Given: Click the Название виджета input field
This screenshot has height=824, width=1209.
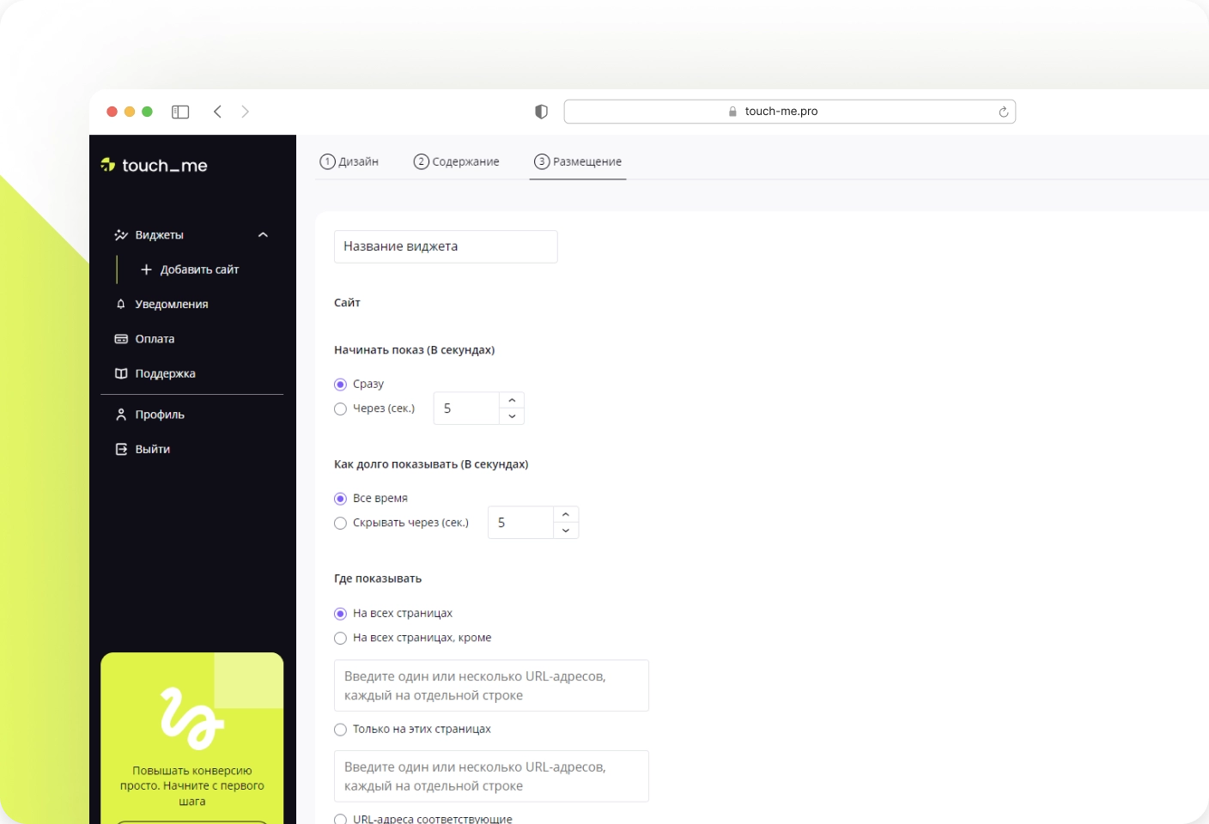Looking at the screenshot, I should coord(446,246).
